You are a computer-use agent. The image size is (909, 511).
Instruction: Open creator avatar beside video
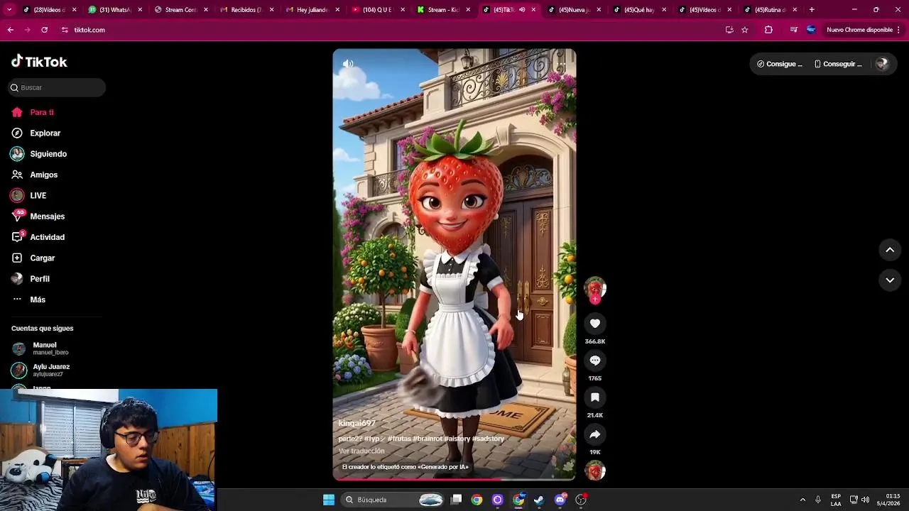coord(595,287)
